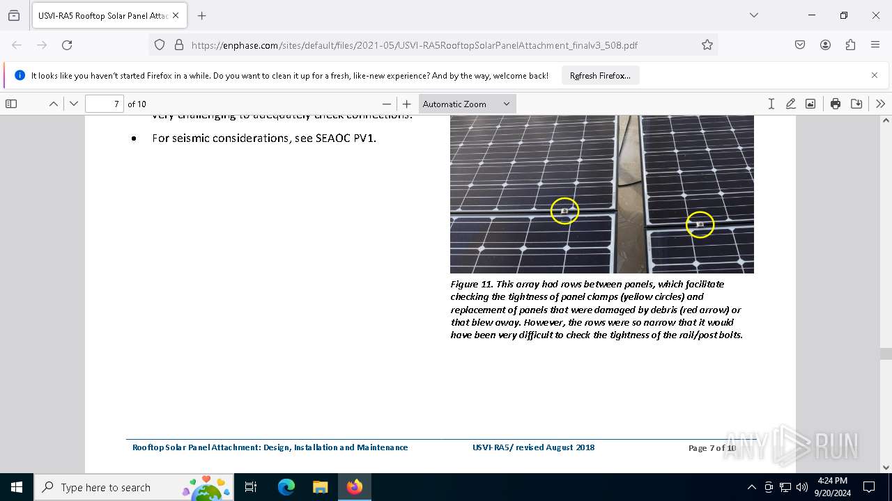This screenshot has height=501, width=892.
Task: Go forward to next page
Action: click(42, 45)
